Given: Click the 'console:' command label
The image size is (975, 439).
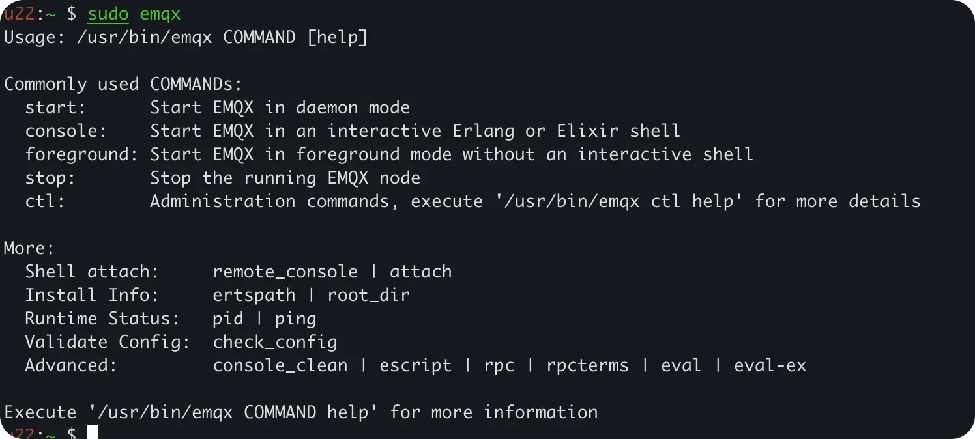Looking at the screenshot, I should (x=66, y=131).
